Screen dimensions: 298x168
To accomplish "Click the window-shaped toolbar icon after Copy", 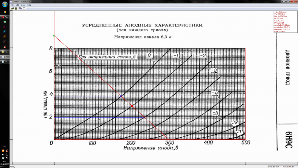I will click(x=24, y=8).
